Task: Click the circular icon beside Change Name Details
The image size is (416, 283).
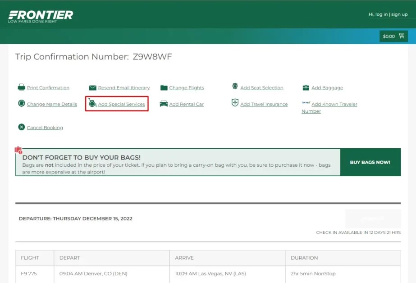Action: [21, 104]
